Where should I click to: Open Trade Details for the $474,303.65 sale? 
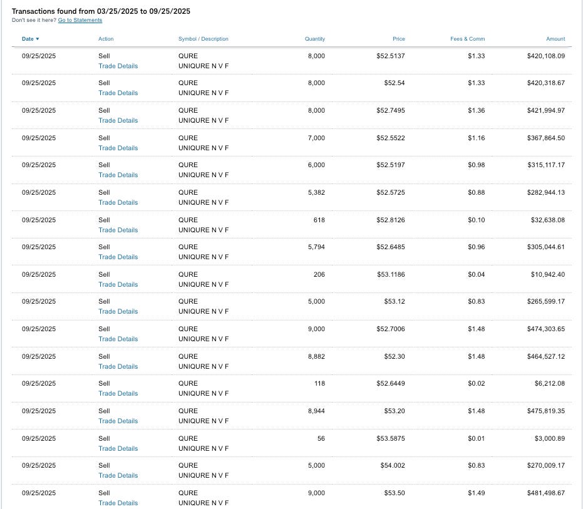[x=118, y=339]
